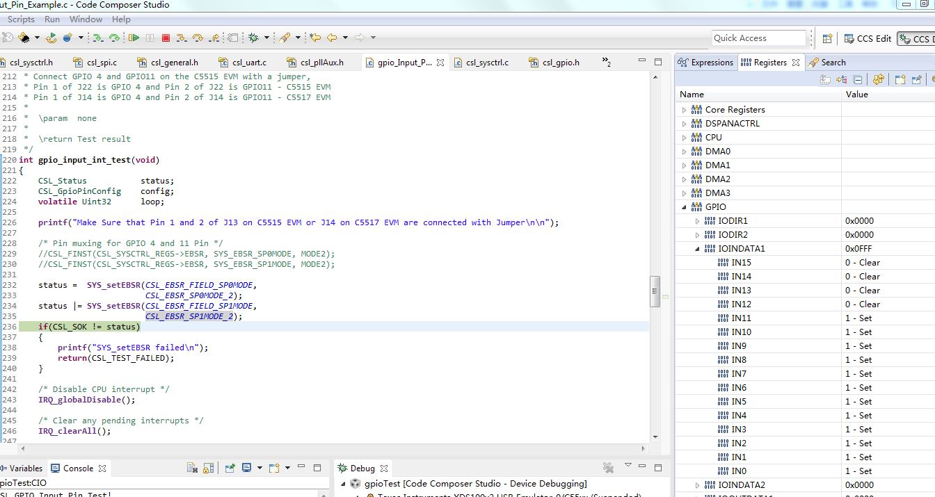Close the Registers view tab
Viewport: 935px width, 497px height.
(796, 63)
